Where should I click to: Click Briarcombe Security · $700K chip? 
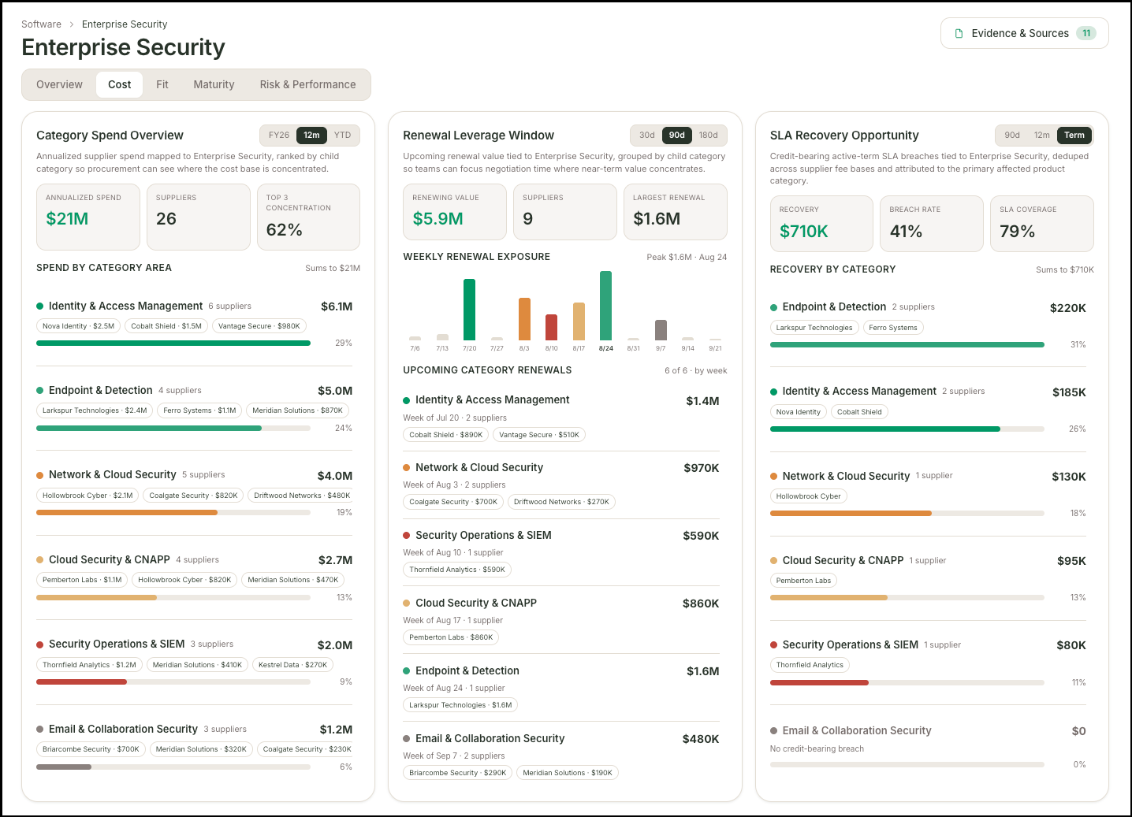91,749
